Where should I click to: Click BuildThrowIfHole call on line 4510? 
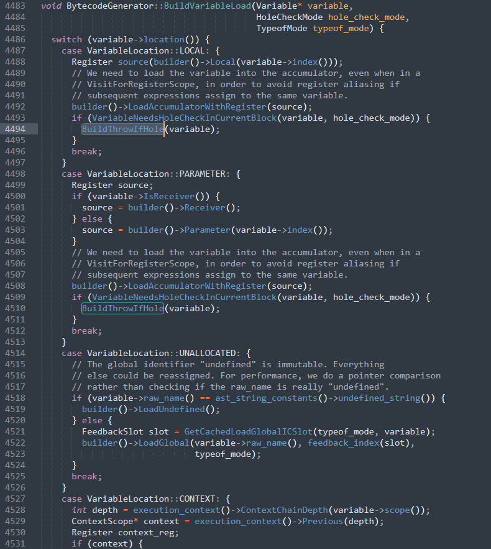123,309
